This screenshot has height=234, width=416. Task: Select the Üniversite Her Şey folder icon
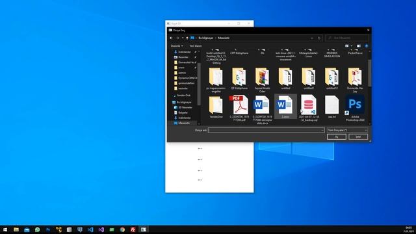[x=355, y=77]
